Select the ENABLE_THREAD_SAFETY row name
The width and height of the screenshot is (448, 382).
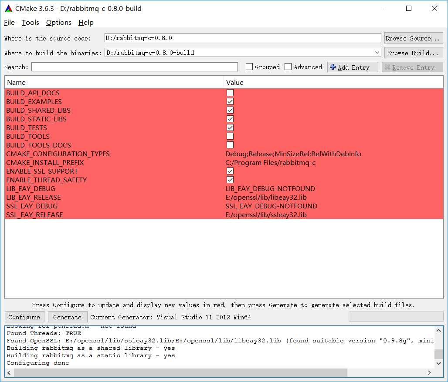(47, 180)
